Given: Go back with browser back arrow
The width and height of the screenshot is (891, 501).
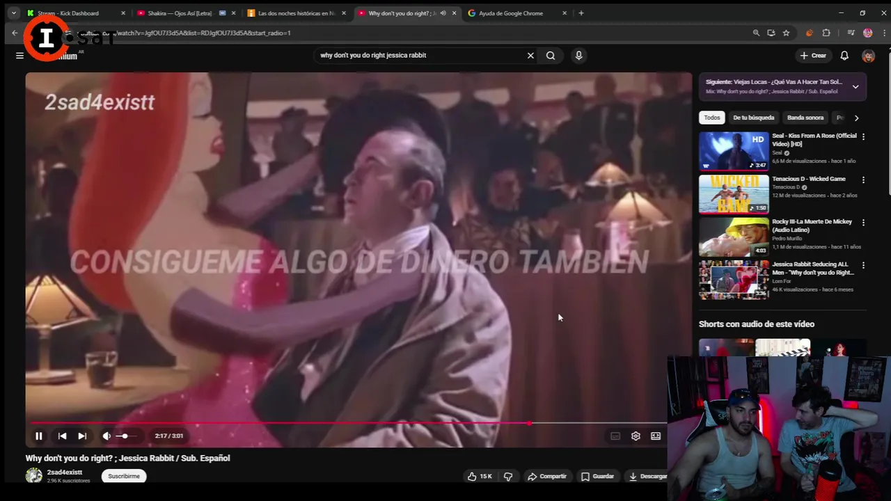Looking at the screenshot, I should coord(15,33).
